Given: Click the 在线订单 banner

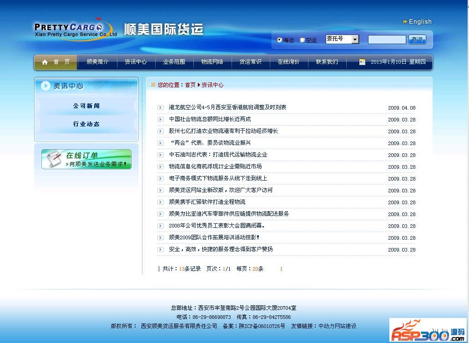Looking at the screenshot, I should click(86, 159).
